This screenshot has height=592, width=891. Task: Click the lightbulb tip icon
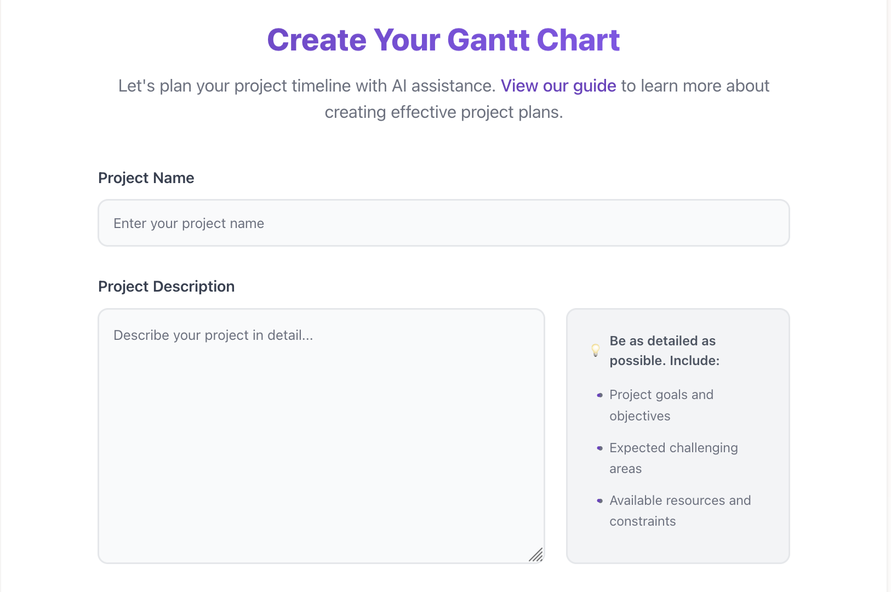596,351
